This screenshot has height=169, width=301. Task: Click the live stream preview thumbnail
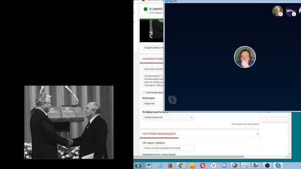tap(151, 31)
